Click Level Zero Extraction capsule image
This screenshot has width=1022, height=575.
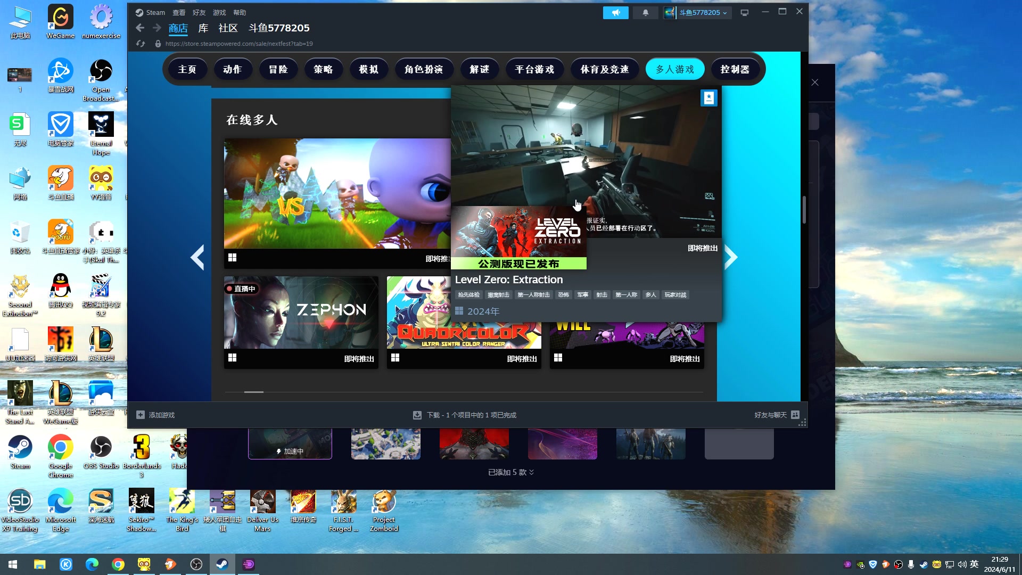[x=518, y=237]
